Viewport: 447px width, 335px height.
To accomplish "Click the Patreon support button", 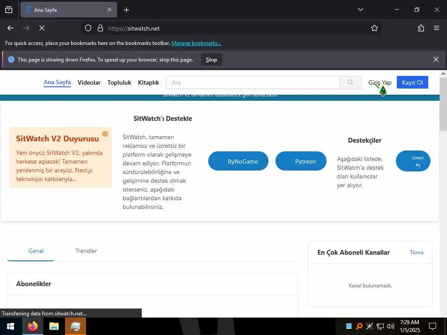I will (301, 161).
